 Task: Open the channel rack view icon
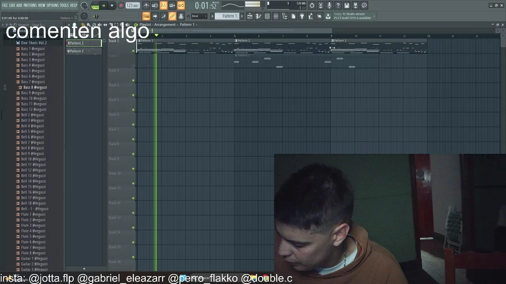pyautogui.click(x=267, y=16)
